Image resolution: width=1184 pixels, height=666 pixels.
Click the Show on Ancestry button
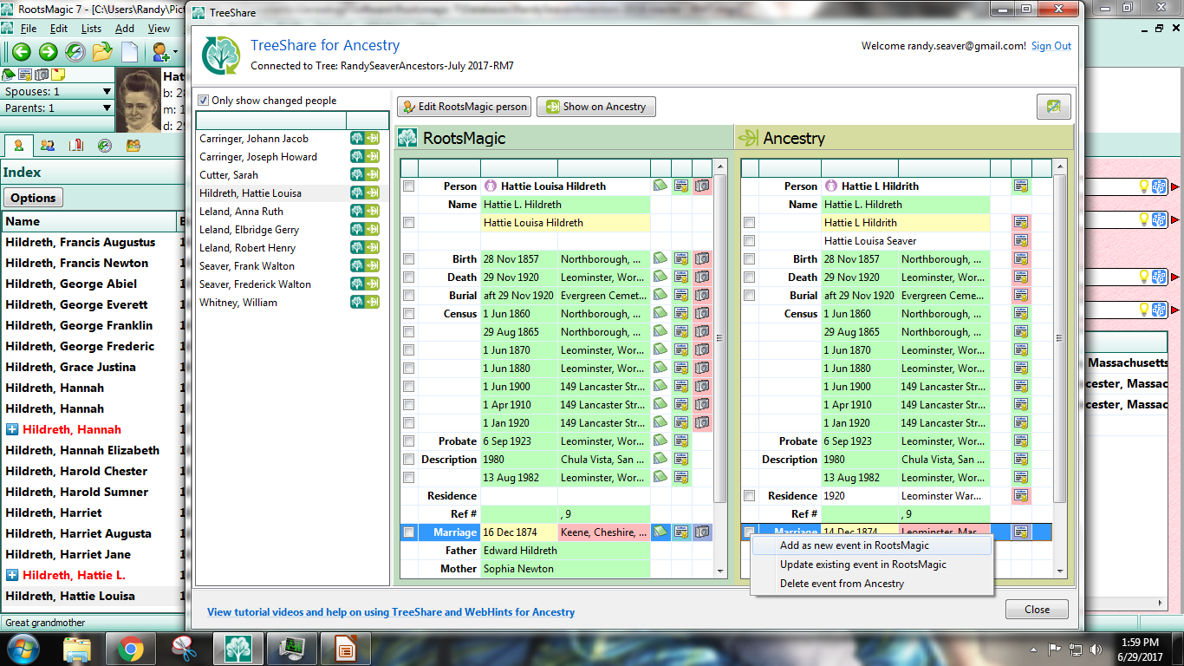coord(595,107)
